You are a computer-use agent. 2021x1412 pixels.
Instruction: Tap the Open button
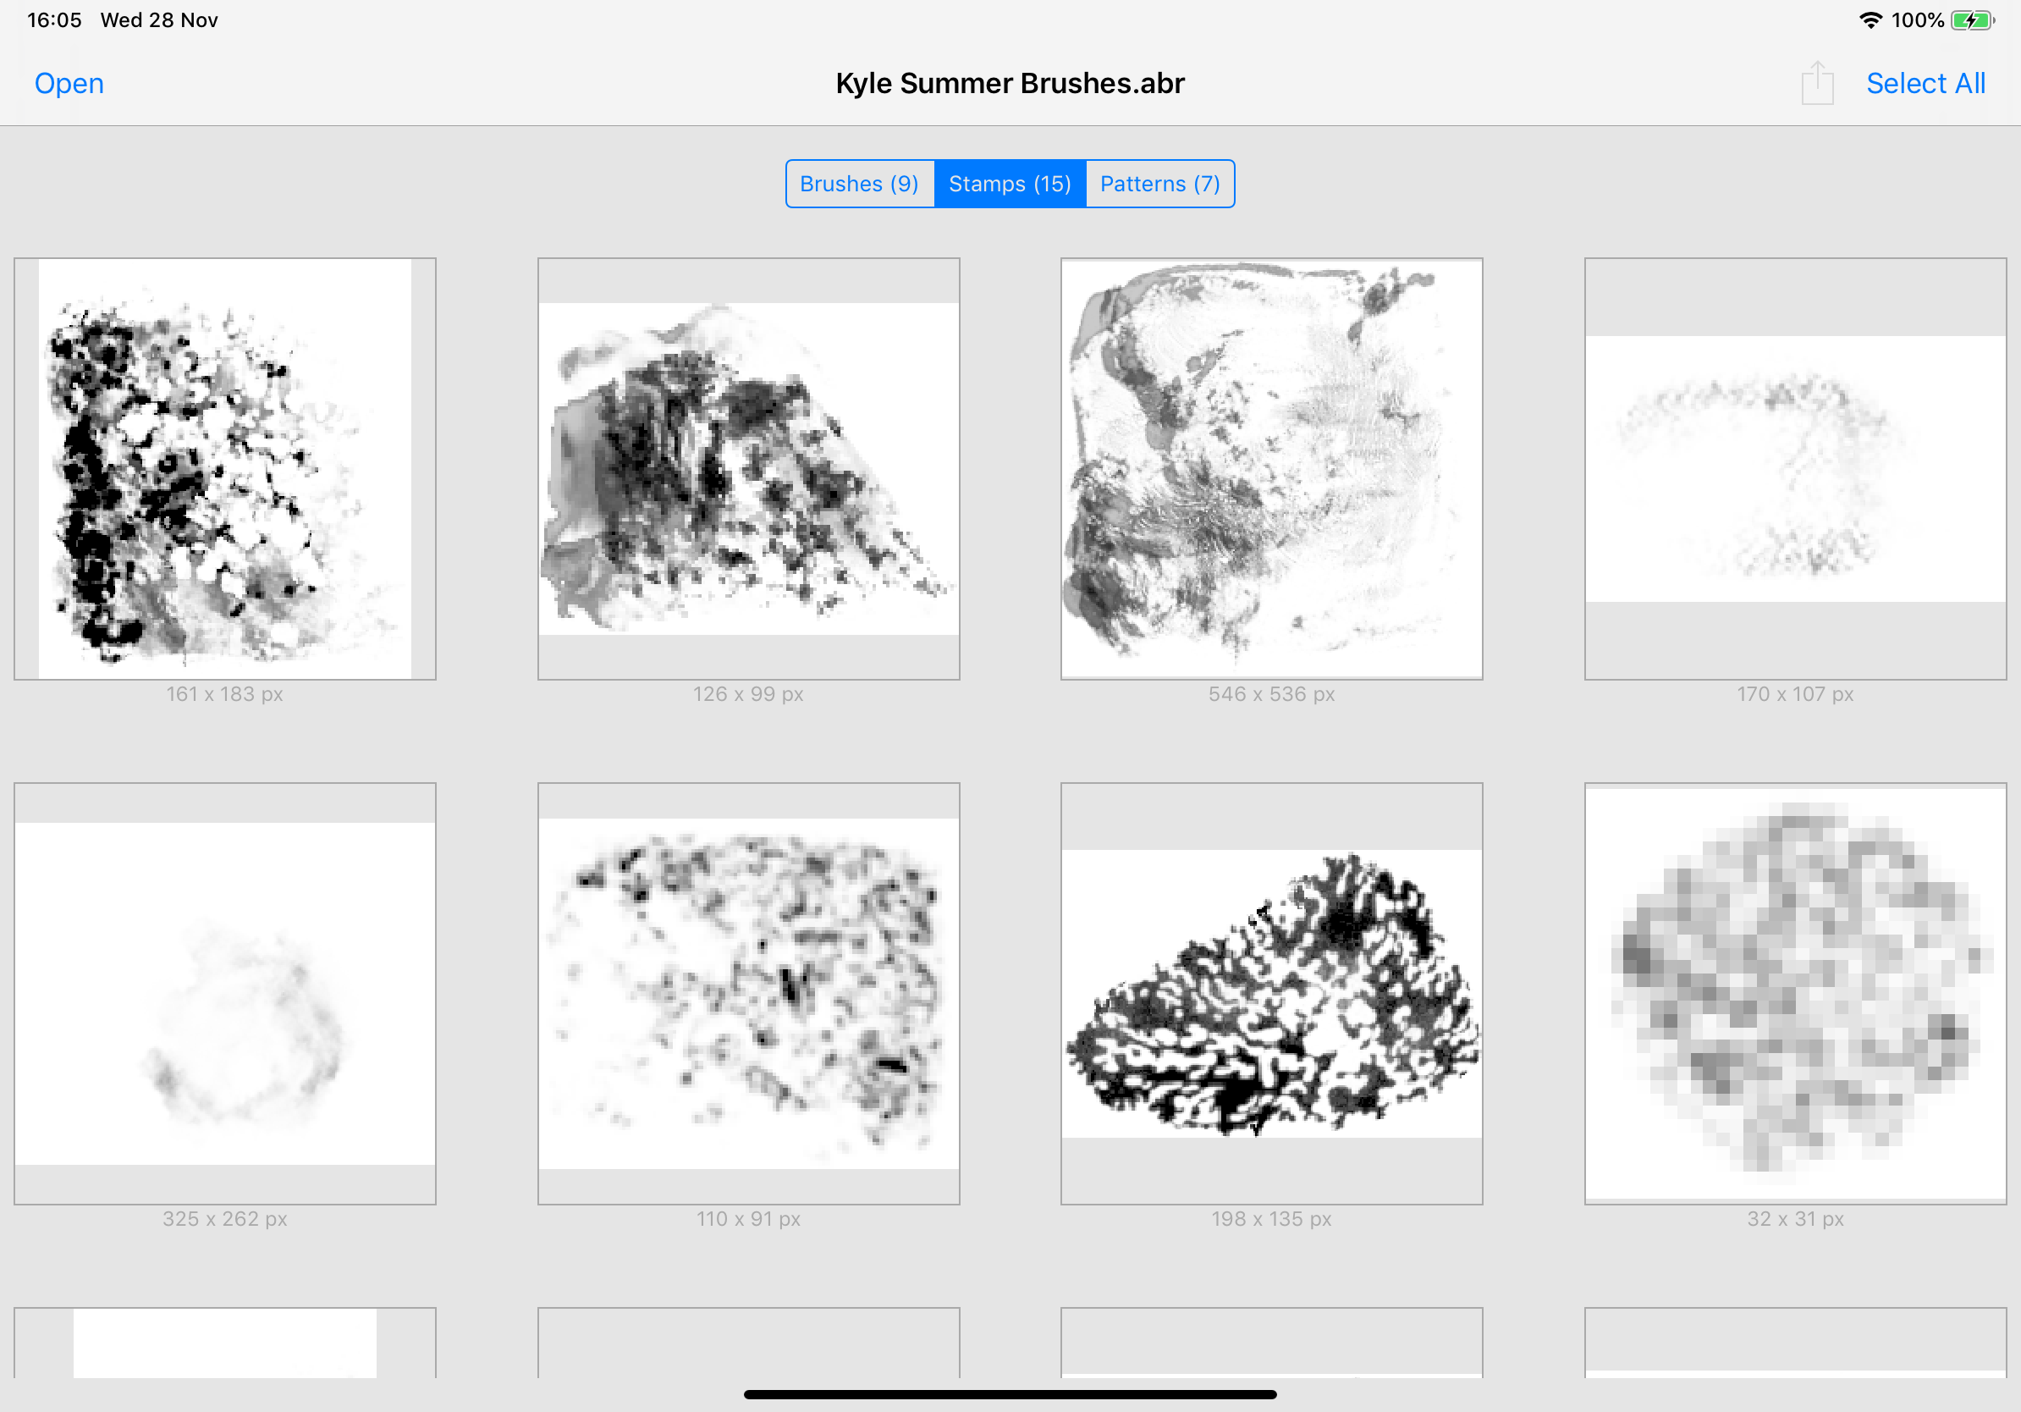(69, 84)
